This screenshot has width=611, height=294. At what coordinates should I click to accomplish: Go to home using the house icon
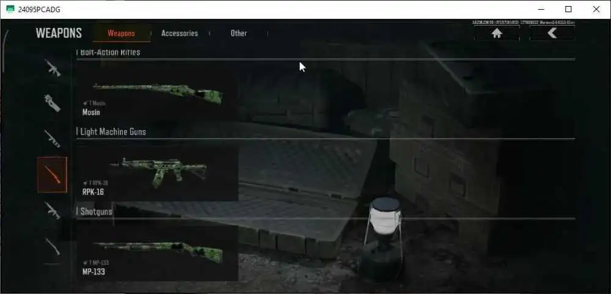(x=497, y=33)
